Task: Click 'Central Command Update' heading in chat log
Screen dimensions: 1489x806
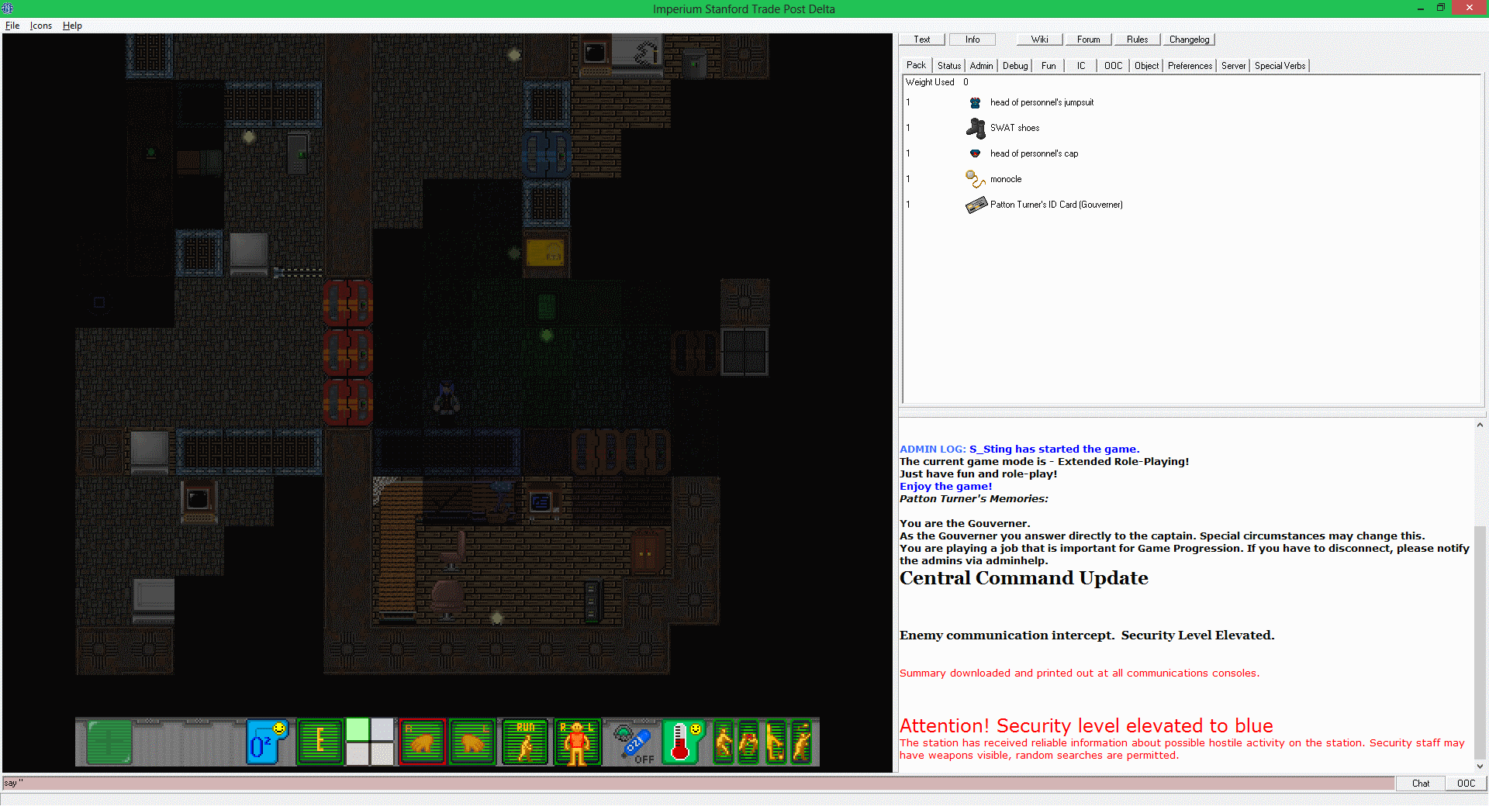Action: 1024,578
